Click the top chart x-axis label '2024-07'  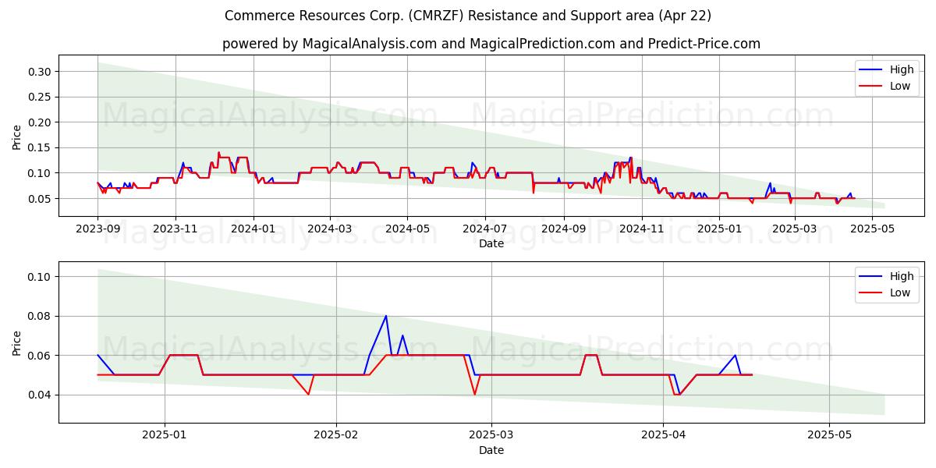pos(484,229)
